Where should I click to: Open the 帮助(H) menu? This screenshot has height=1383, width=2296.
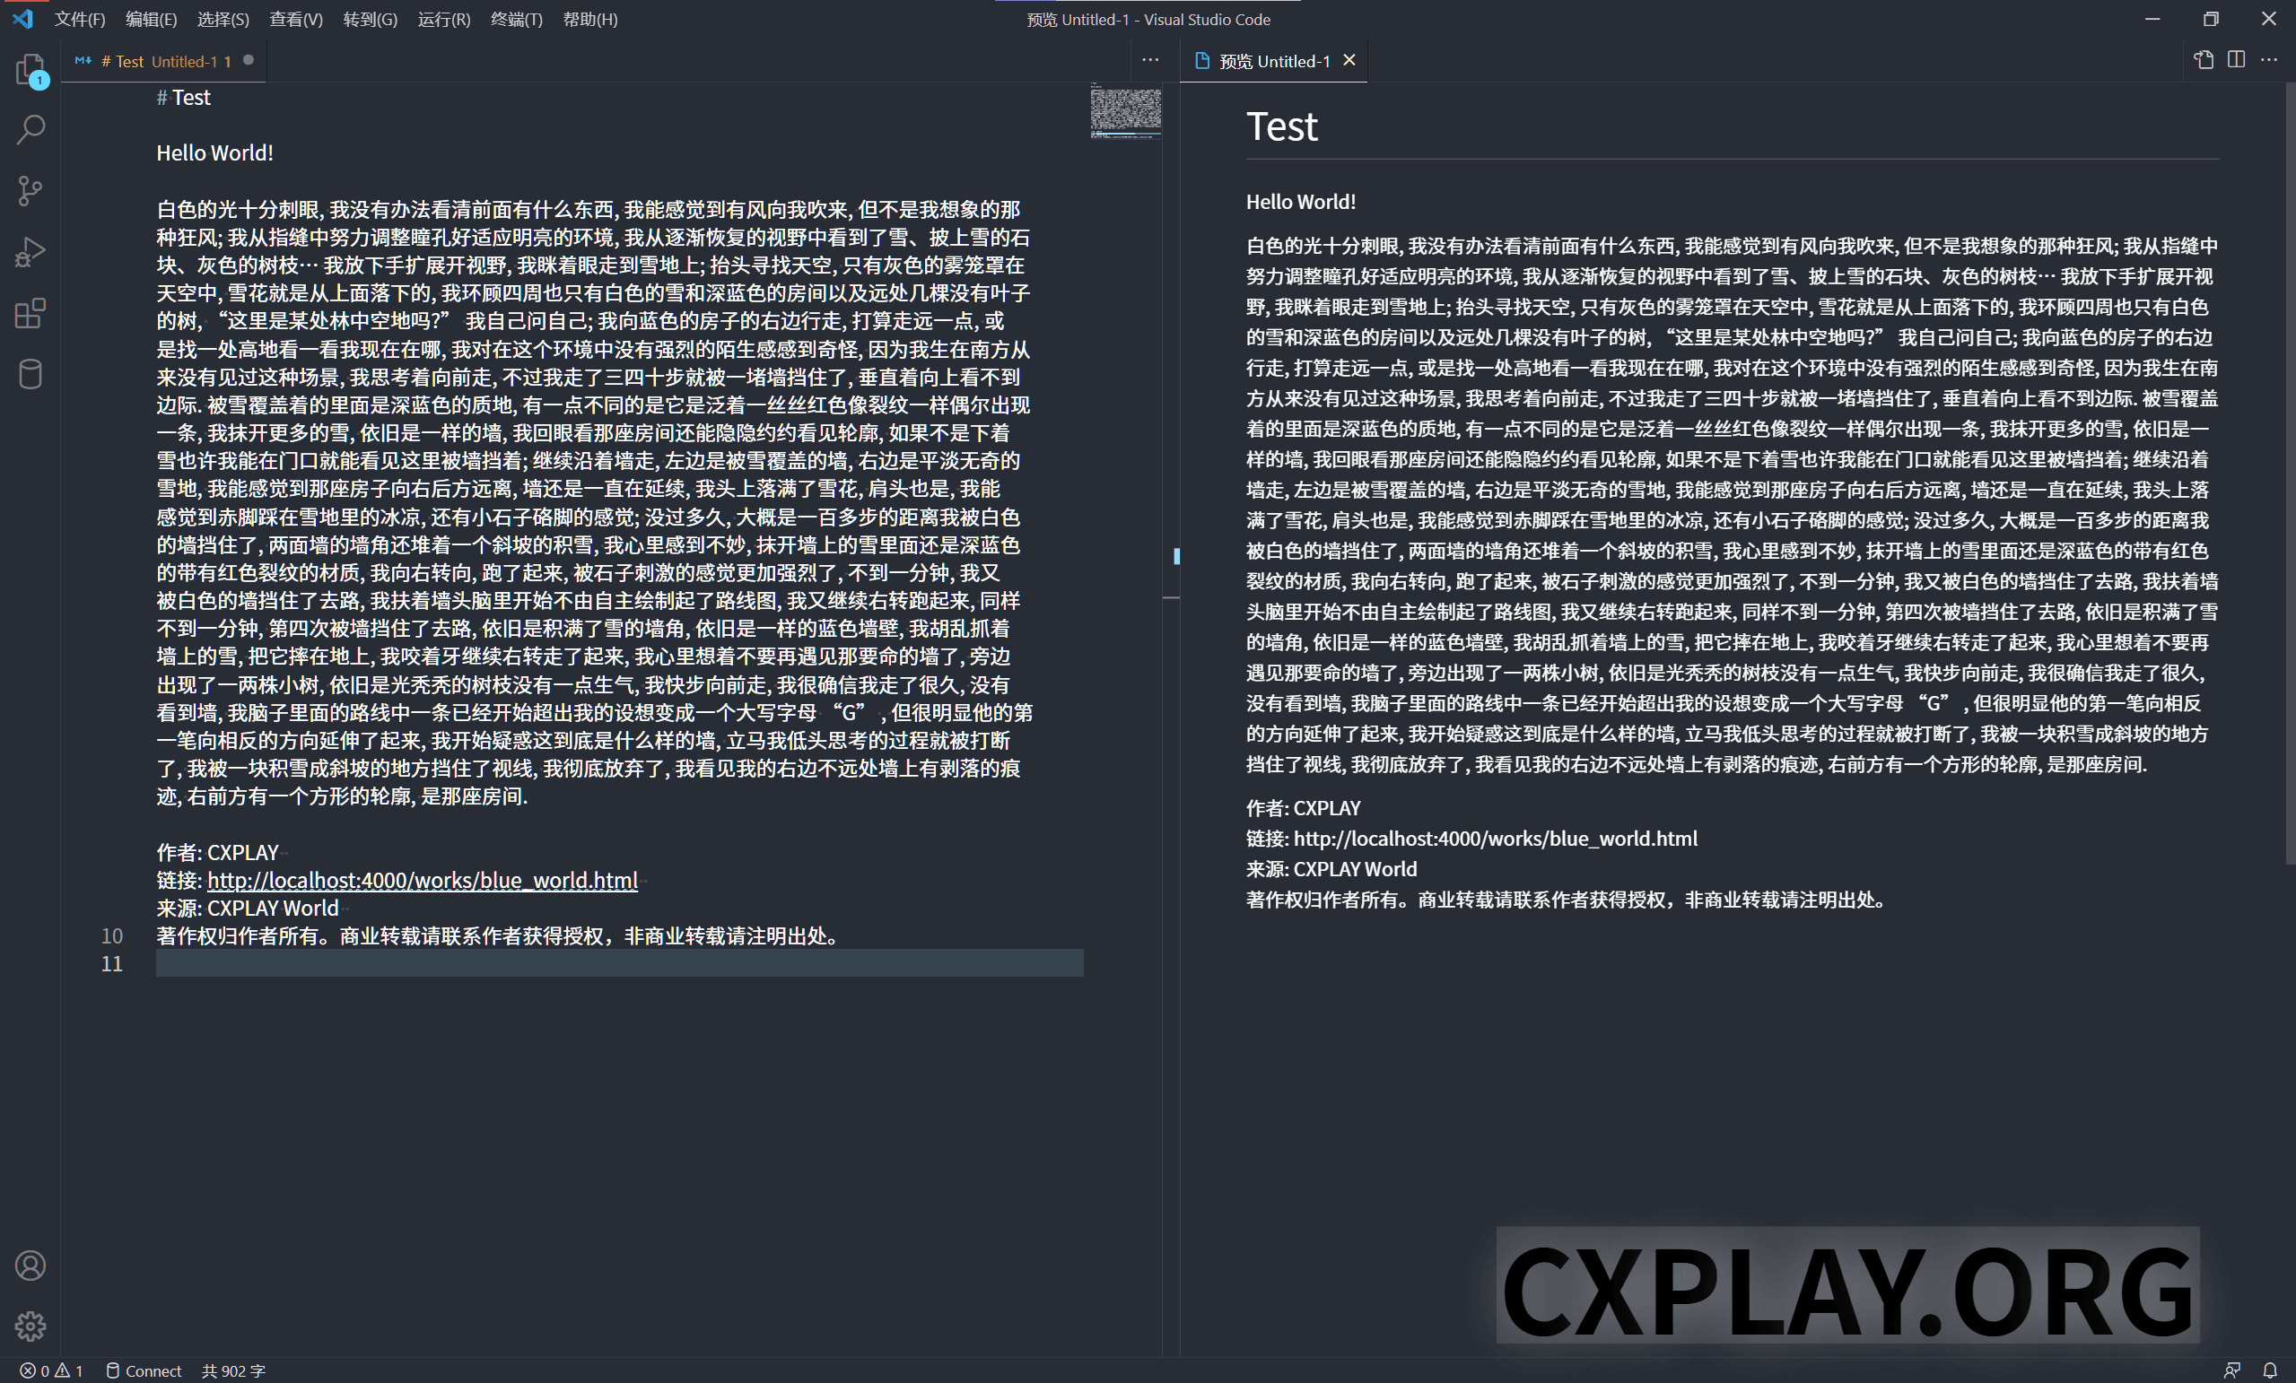[x=589, y=19]
